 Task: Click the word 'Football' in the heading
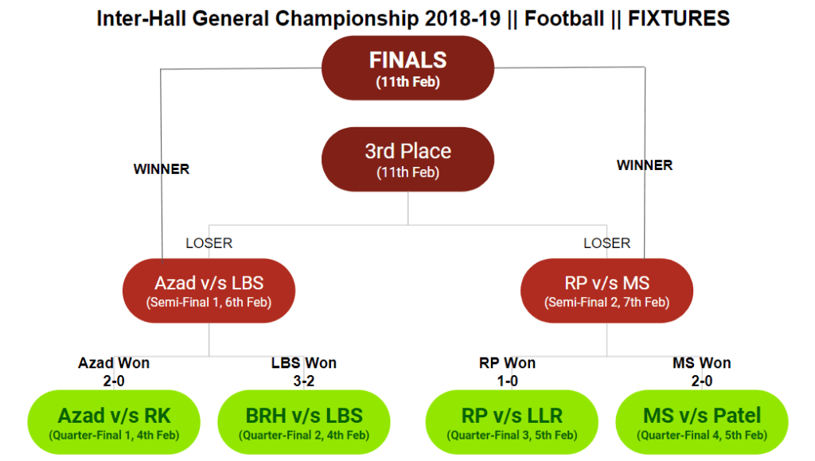564,19
